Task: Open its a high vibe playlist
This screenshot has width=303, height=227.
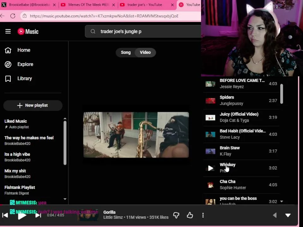Action: tap(17, 157)
